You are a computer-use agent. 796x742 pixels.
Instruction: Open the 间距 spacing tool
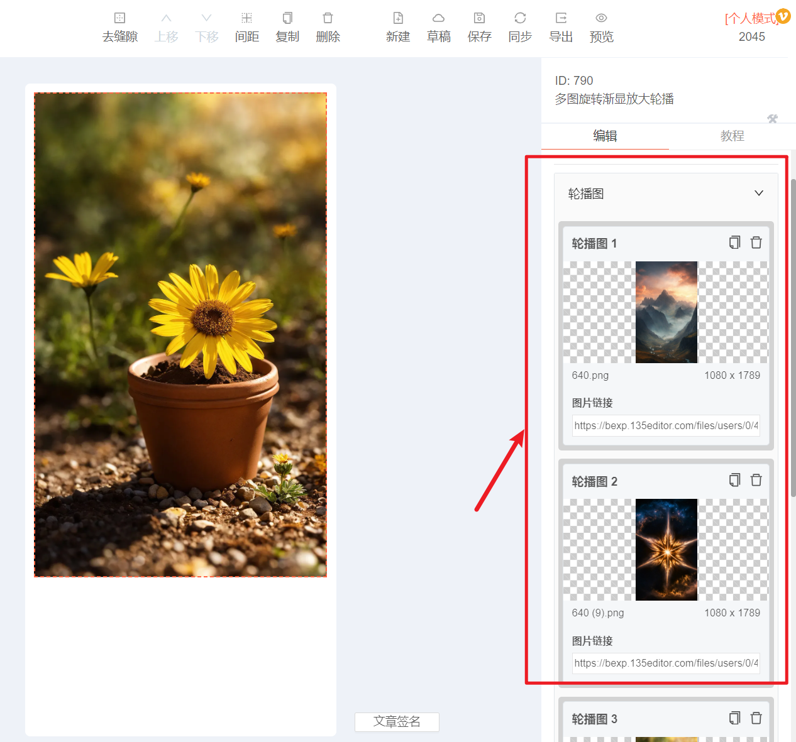[246, 28]
